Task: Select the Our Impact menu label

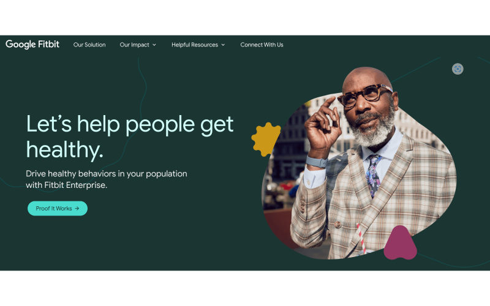Action: coord(134,45)
